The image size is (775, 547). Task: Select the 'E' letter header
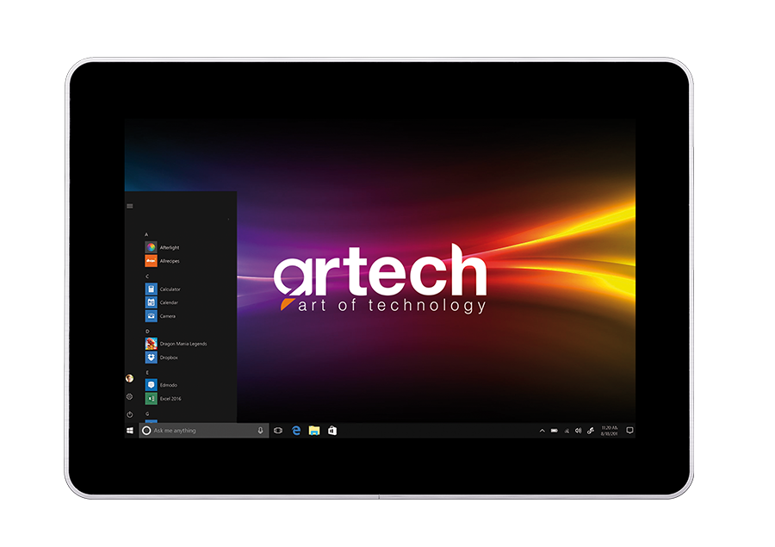click(x=146, y=372)
